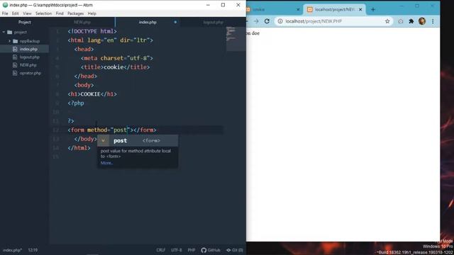Open index.php in the tree view
The height and width of the screenshot is (255, 454).
[x=28, y=49]
